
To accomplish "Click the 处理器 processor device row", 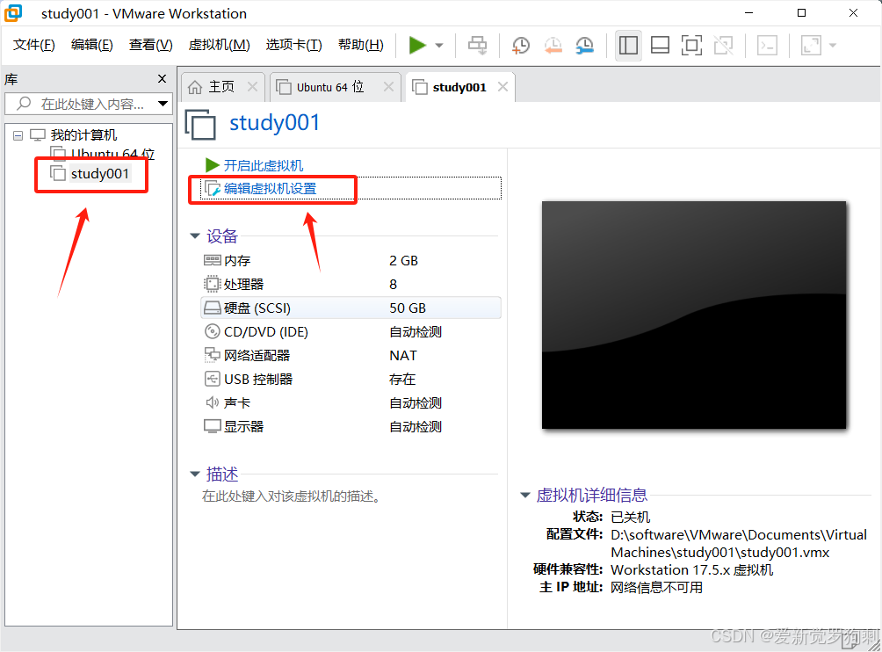I will click(351, 284).
